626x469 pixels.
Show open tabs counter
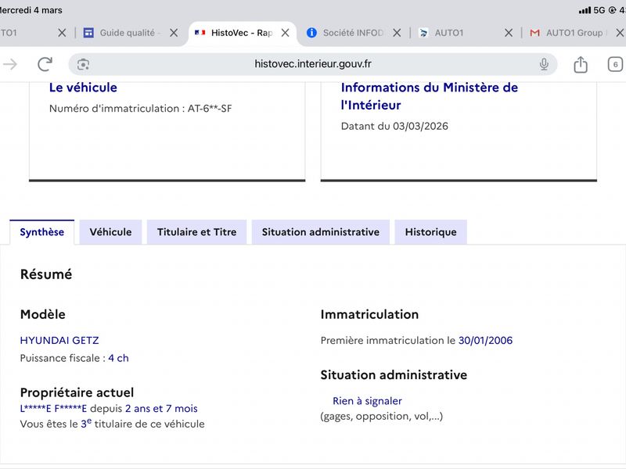615,64
